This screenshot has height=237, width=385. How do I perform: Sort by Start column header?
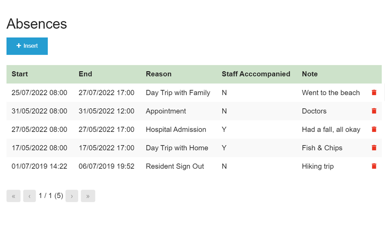tap(20, 74)
